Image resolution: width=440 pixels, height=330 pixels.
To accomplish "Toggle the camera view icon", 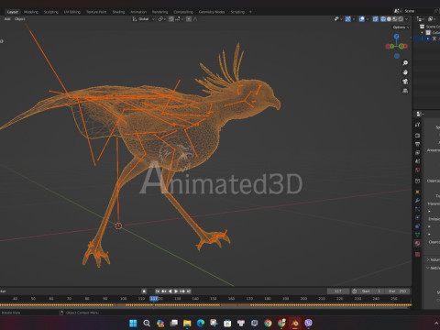I will (x=405, y=82).
